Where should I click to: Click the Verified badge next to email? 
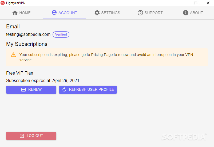(61, 34)
